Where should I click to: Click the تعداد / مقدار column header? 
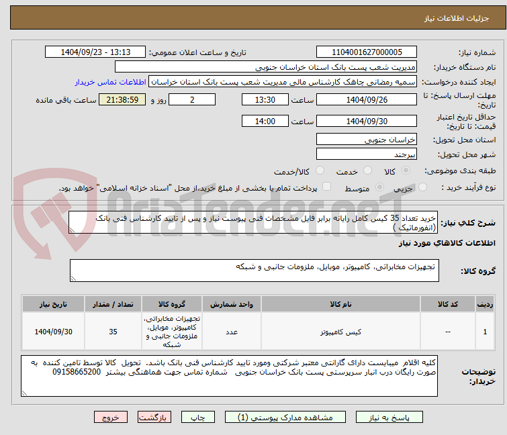[x=113, y=304]
